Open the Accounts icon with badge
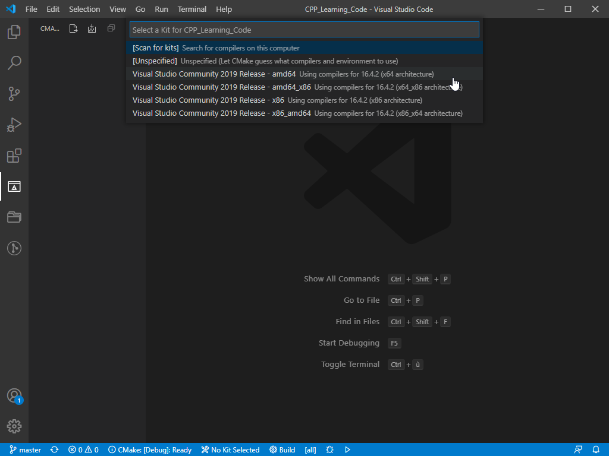Image resolution: width=609 pixels, height=456 pixels. (15, 396)
